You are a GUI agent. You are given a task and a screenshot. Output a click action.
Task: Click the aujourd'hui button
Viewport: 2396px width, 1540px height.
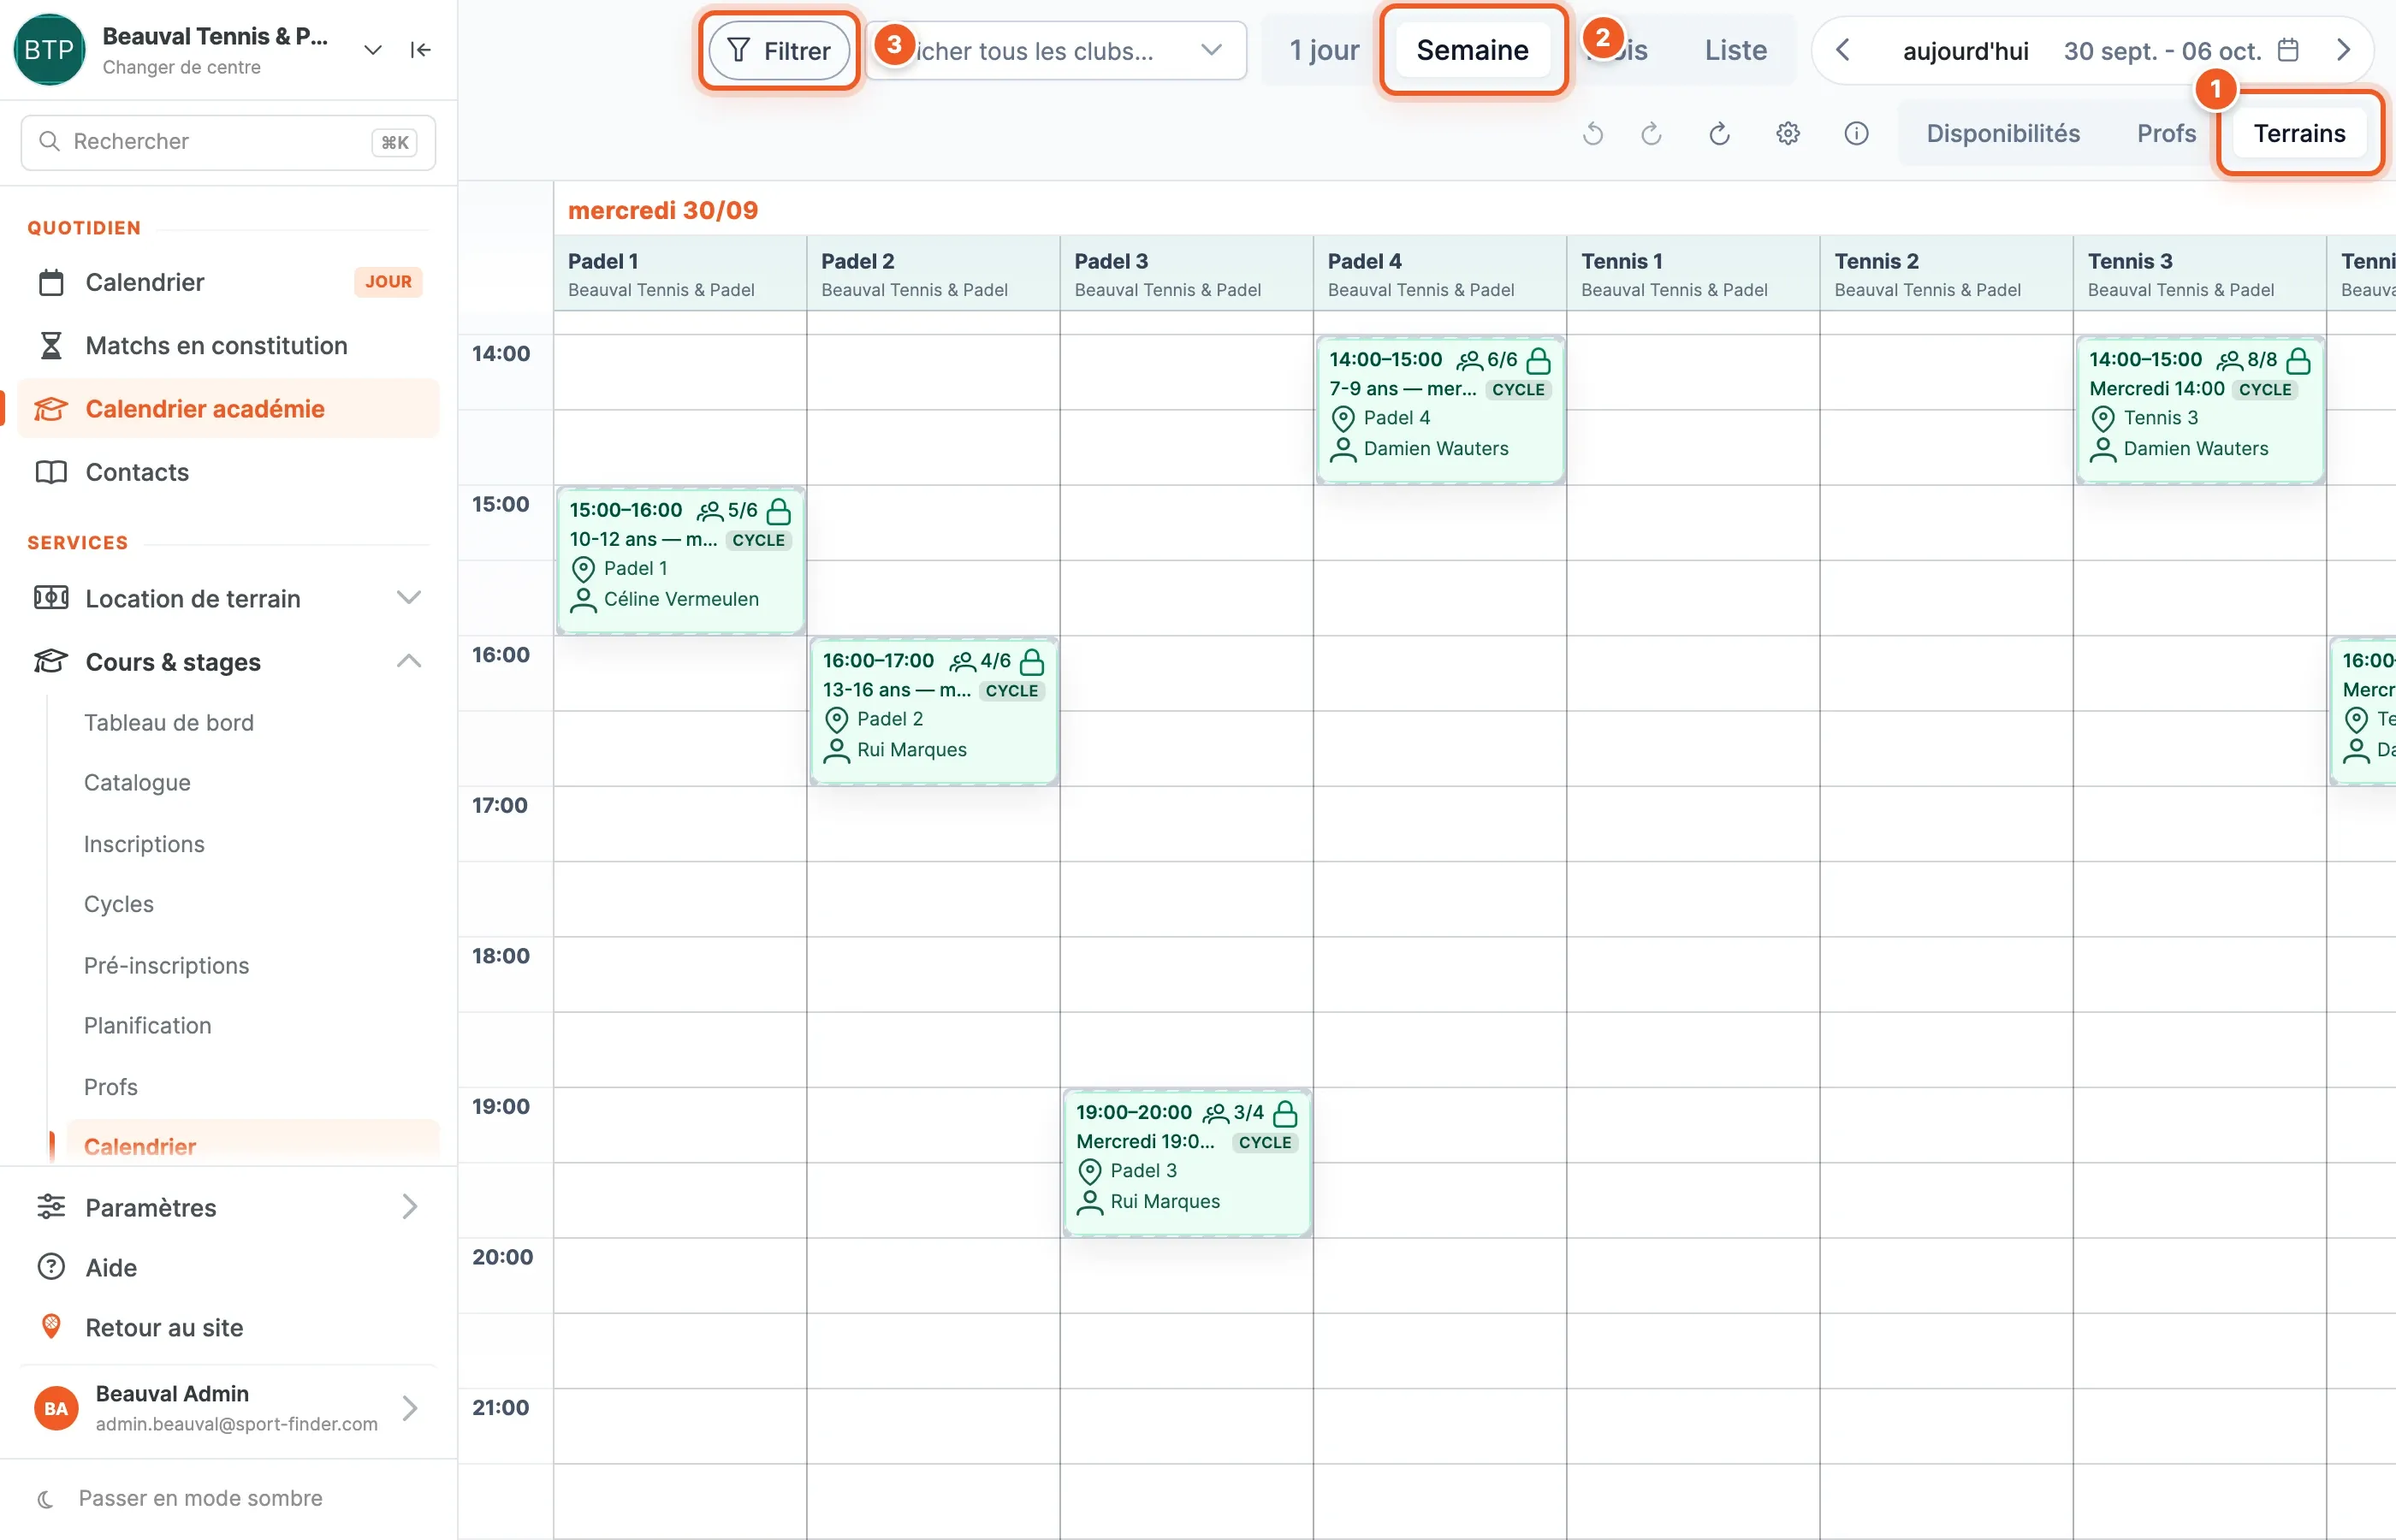tap(1965, 50)
